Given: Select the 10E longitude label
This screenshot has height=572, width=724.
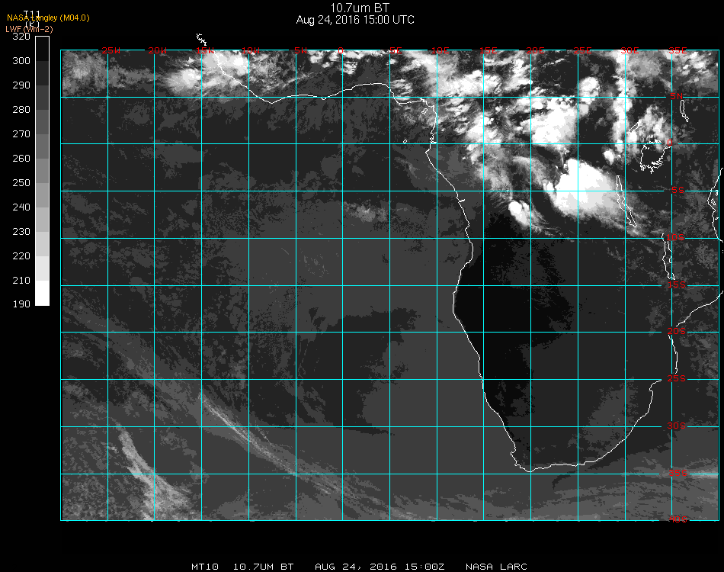Looking at the screenshot, I should tap(440, 50).
